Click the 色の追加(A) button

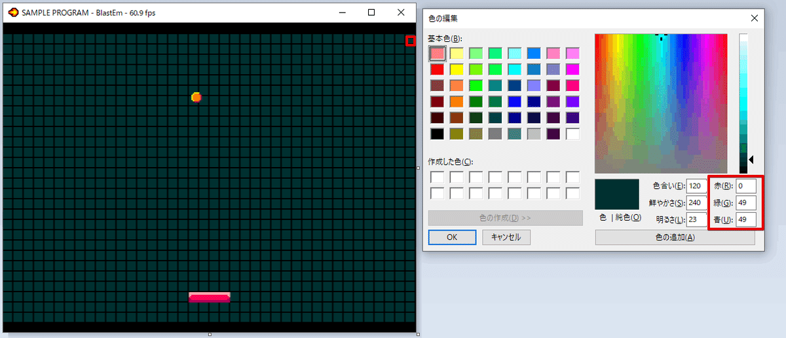[675, 237]
